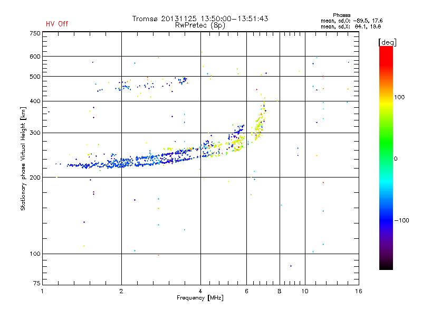This screenshot has height=317, width=422.
Task: Click the y-axis "100" height tick label
Action: click(x=35, y=254)
